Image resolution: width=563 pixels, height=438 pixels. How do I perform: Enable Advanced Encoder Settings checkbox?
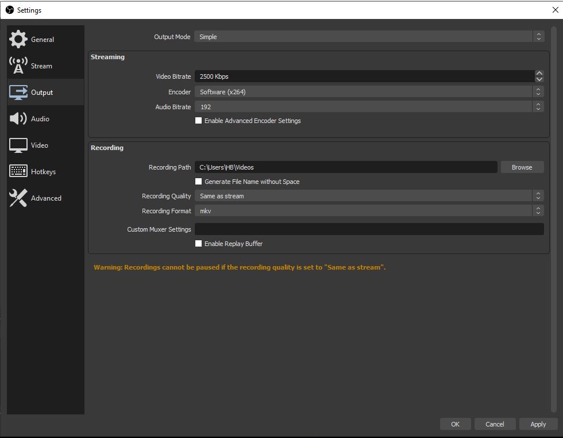click(199, 121)
